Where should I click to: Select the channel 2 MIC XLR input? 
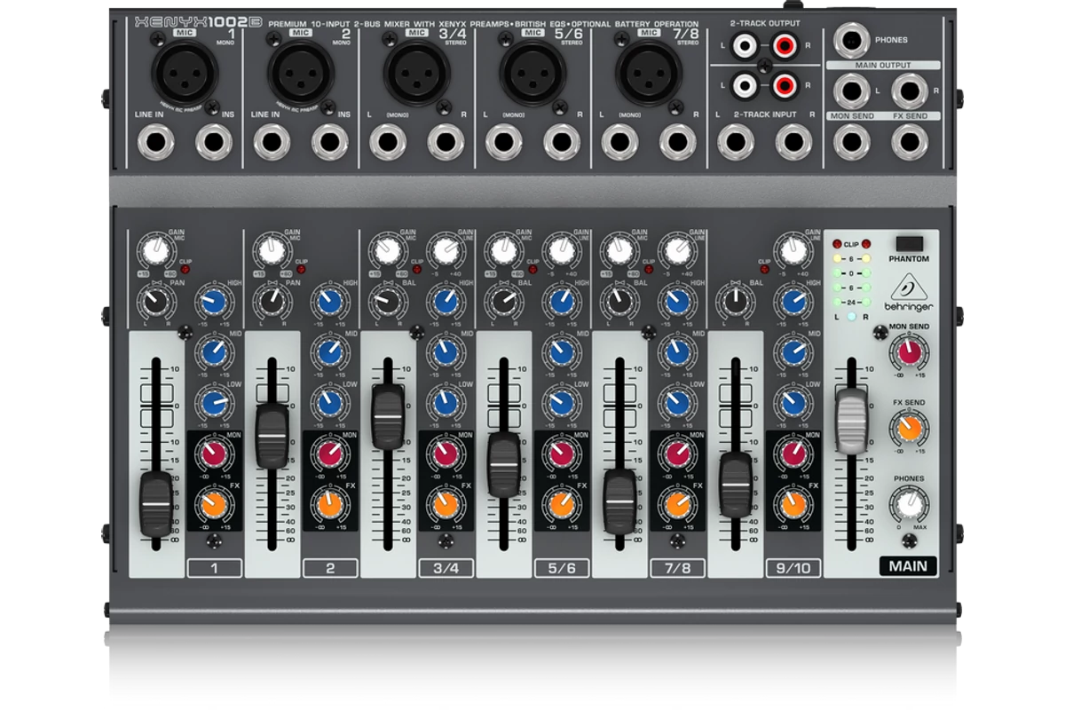click(301, 73)
